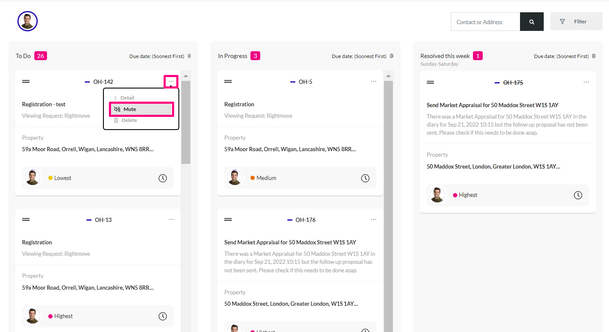Open three-dots menu on OH-5 card
The width and height of the screenshot is (609, 332).
tap(373, 81)
